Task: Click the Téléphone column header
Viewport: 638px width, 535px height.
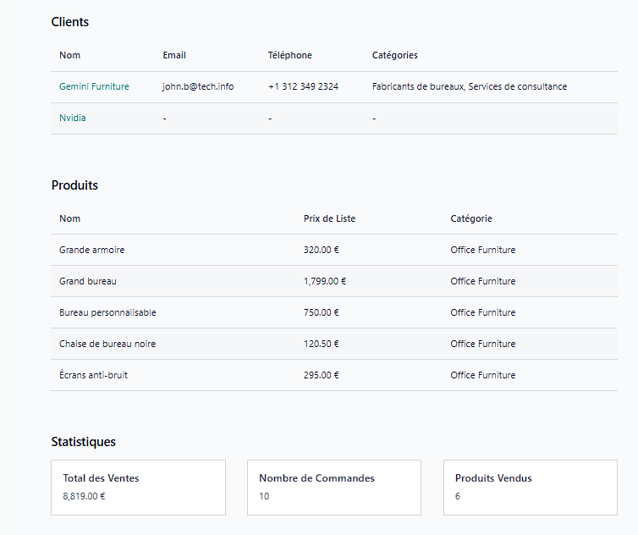Action: 290,55
